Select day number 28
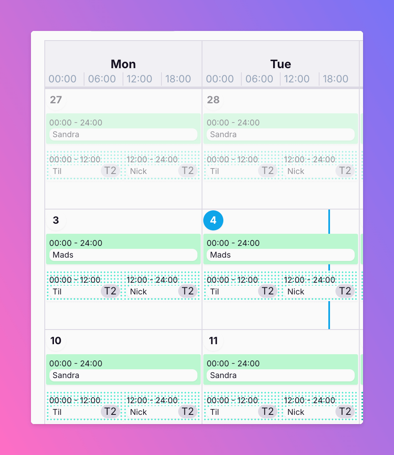This screenshot has width=394, height=455. click(x=213, y=100)
